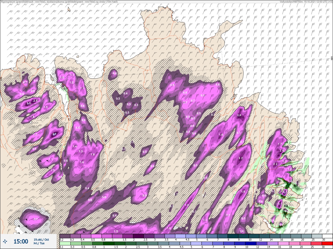Viewport: 333px width, 249px height.
Task: Click the four-pointed star icon beside 15:00
Action: click(5, 241)
